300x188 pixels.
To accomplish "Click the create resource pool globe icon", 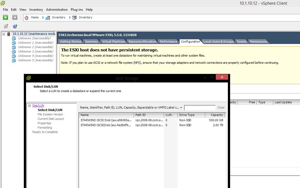I will [15, 26].
